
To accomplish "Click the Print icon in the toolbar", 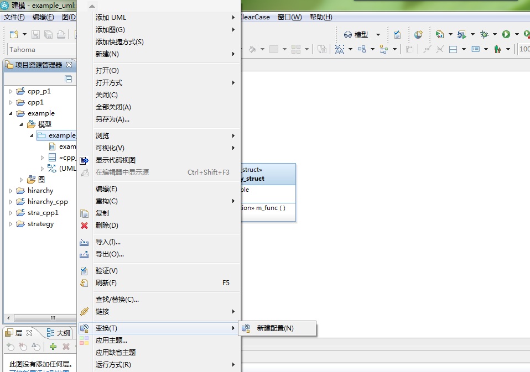I will coord(62,34).
